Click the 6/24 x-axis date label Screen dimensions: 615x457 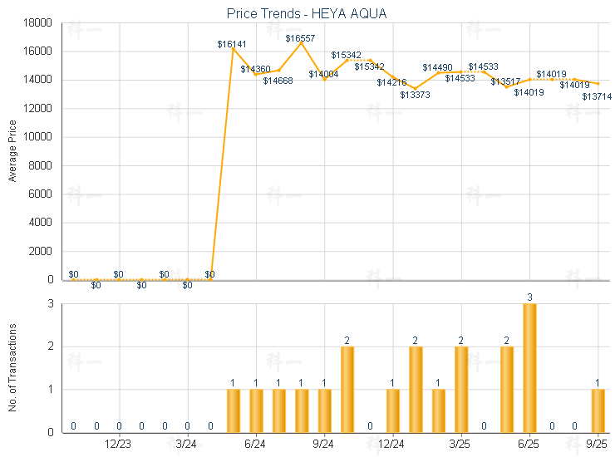[x=256, y=445]
